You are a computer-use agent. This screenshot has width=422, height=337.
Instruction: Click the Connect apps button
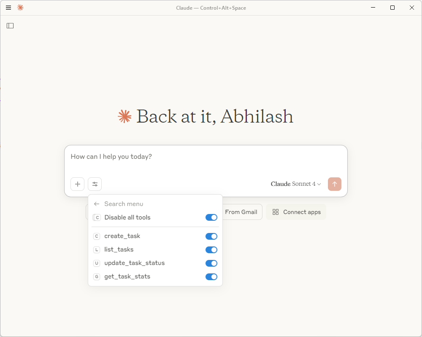pos(296,212)
